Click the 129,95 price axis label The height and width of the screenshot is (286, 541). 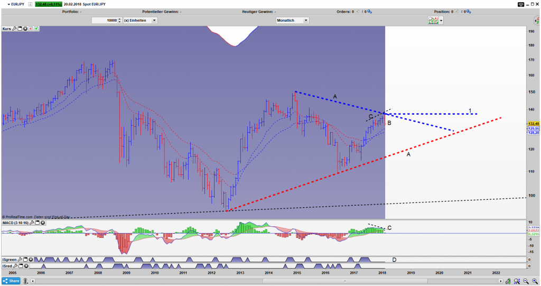(x=534, y=128)
